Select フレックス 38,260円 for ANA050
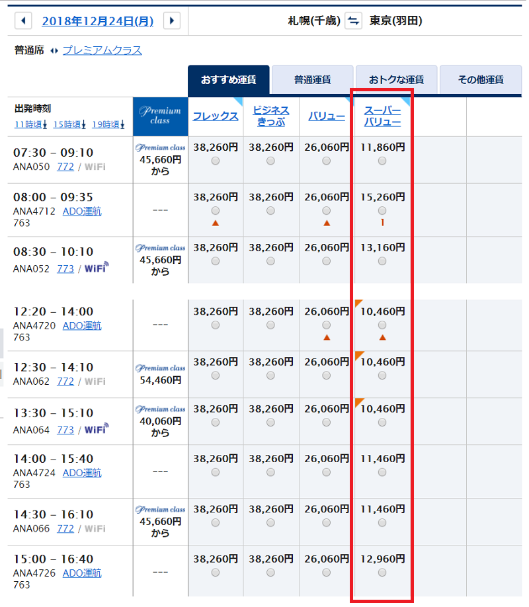The width and height of the screenshot is (529, 607). (x=216, y=161)
